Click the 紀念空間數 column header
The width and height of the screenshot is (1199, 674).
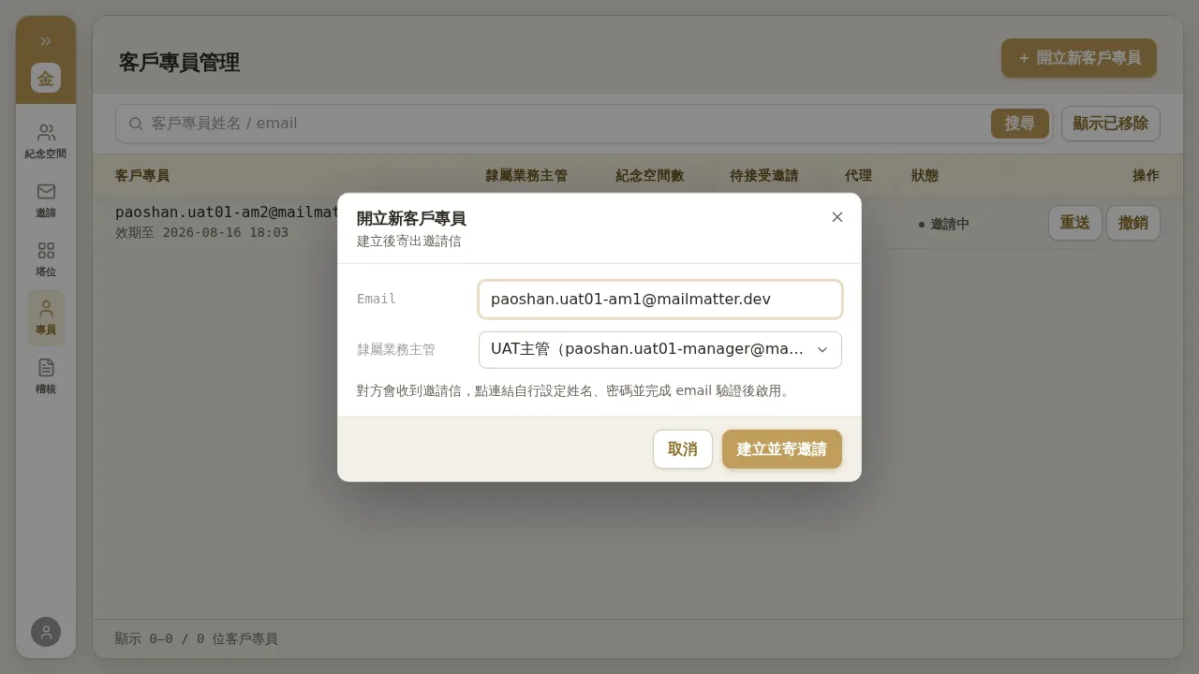(x=650, y=176)
